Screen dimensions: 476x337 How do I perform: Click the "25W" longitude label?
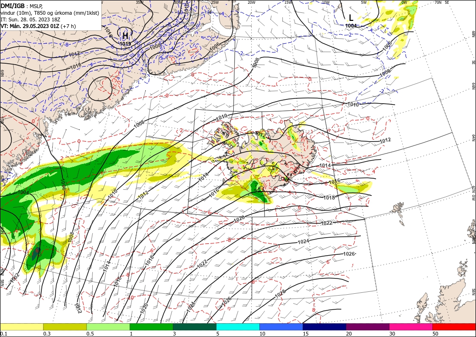coord(214,2)
